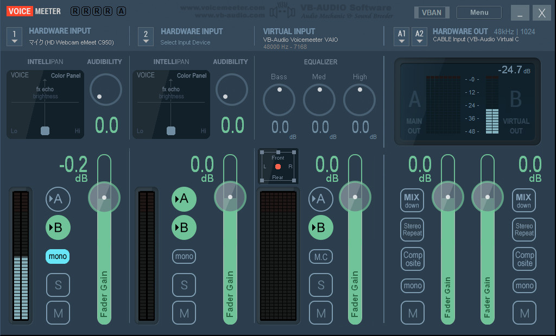Mute bus A main output
Screen dimensions: 556x336
coord(413,313)
